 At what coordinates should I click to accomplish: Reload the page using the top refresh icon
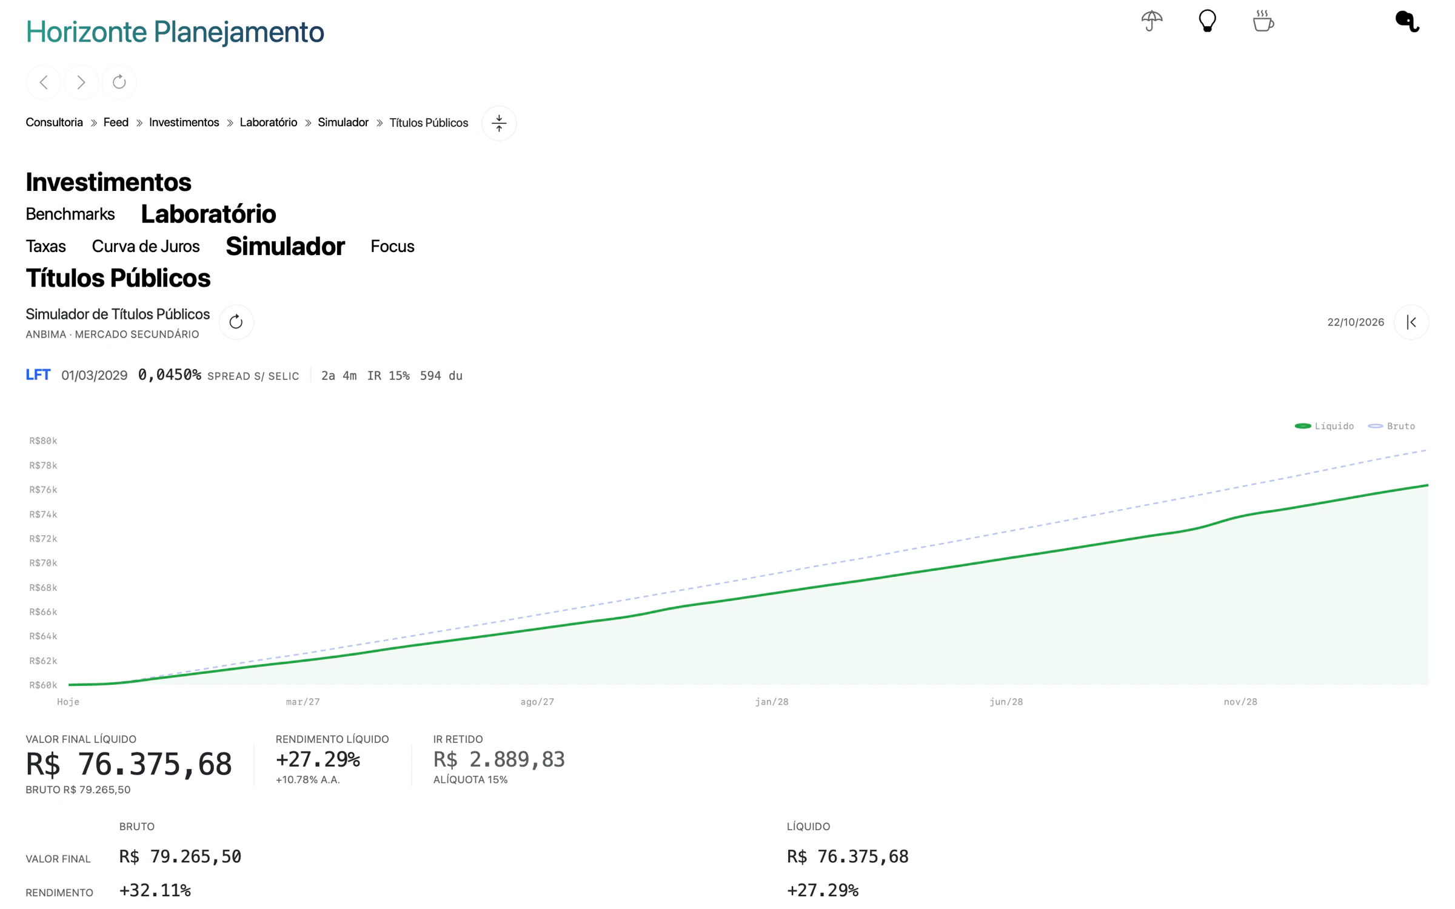[119, 82]
